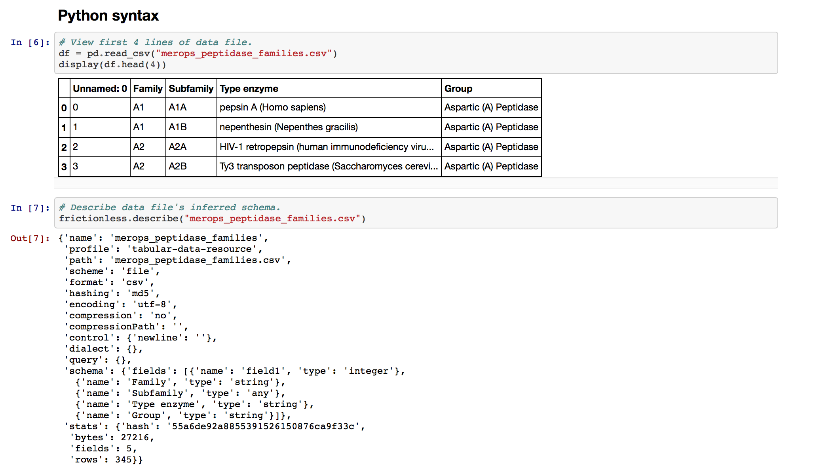Click the 'encoding': 'utf-8' output line
The width and height of the screenshot is (815, 468).
(x=121, y=304)
